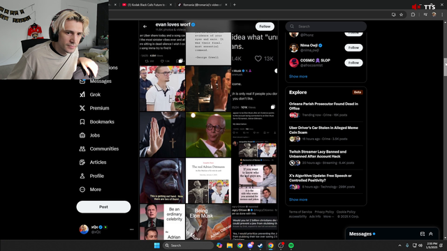This screenshot has width=447, height=251.
Task: Open Grok from the sidebar
Action: pos(90,95)
